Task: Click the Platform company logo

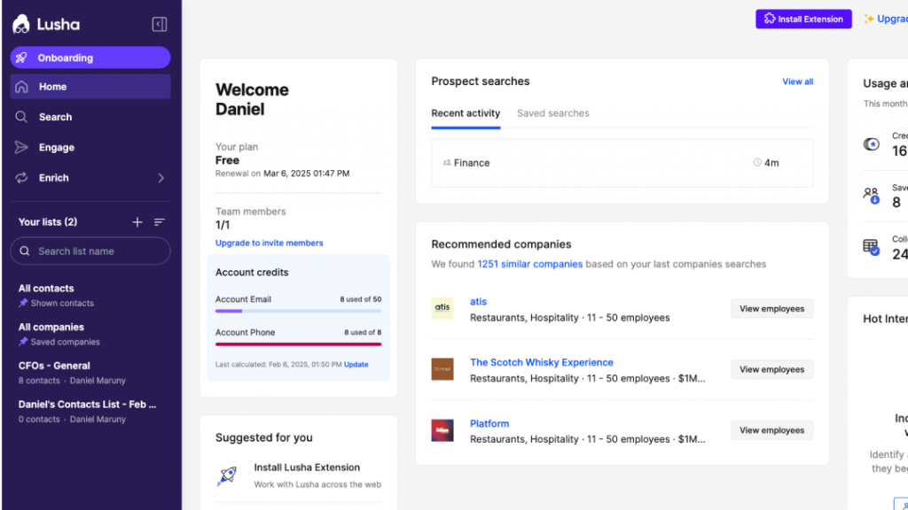Action: [x=442, y=430]
